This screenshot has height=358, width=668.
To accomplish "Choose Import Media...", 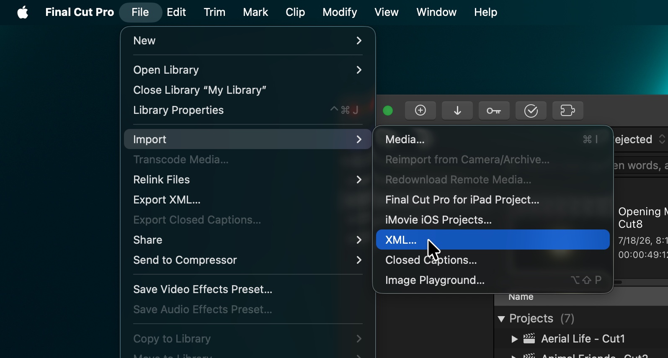I will point(493,139).
